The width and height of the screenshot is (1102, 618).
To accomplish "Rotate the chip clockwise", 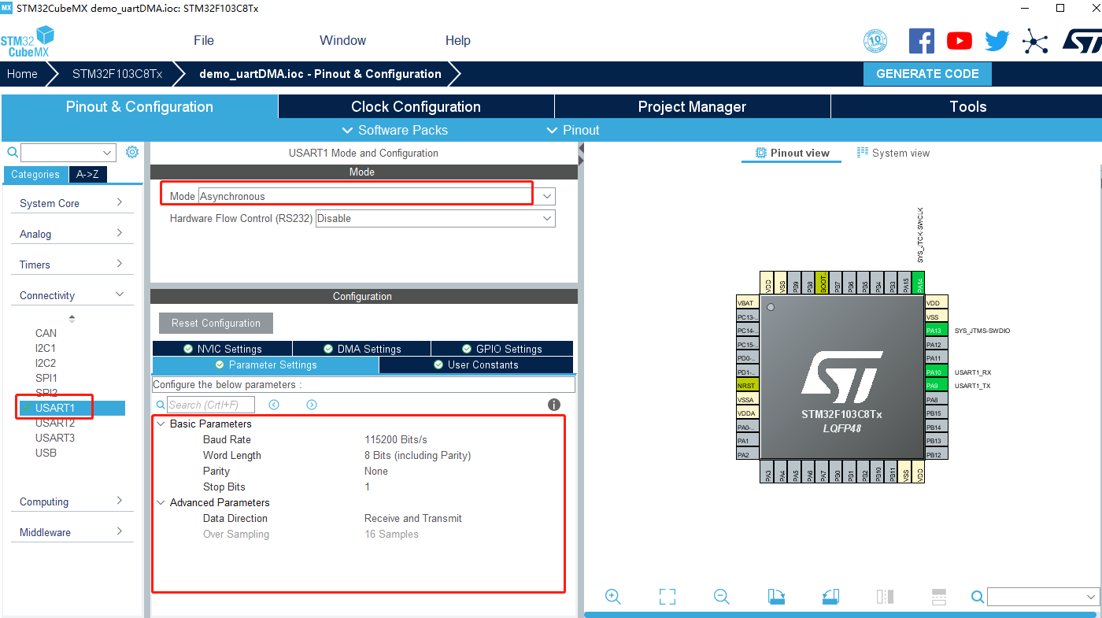I will [x=775, y=596].
